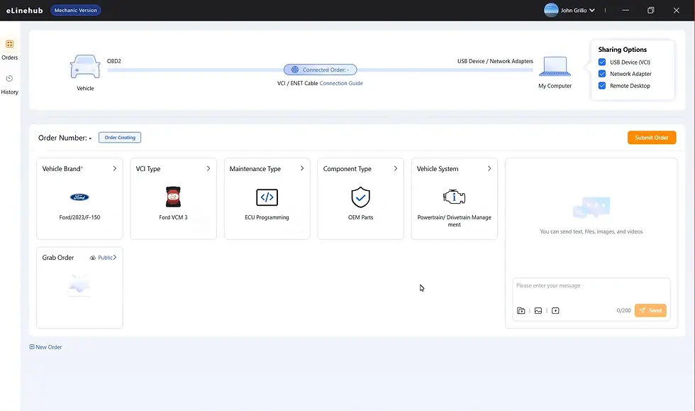Click the OEM Parts shield icon
Image resolution: width=695 pixels, height=411 pixels.
point(360,197)
